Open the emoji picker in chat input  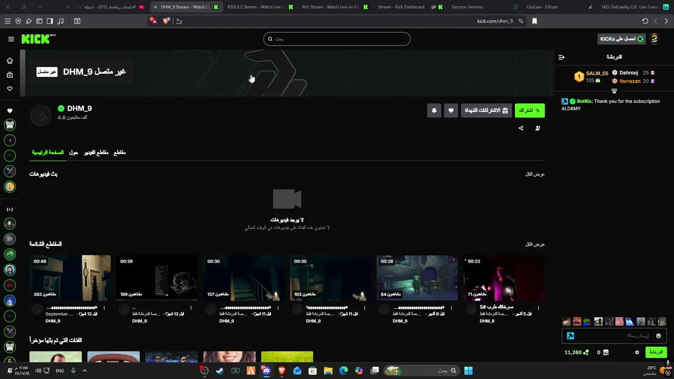(x=658, y=336)
